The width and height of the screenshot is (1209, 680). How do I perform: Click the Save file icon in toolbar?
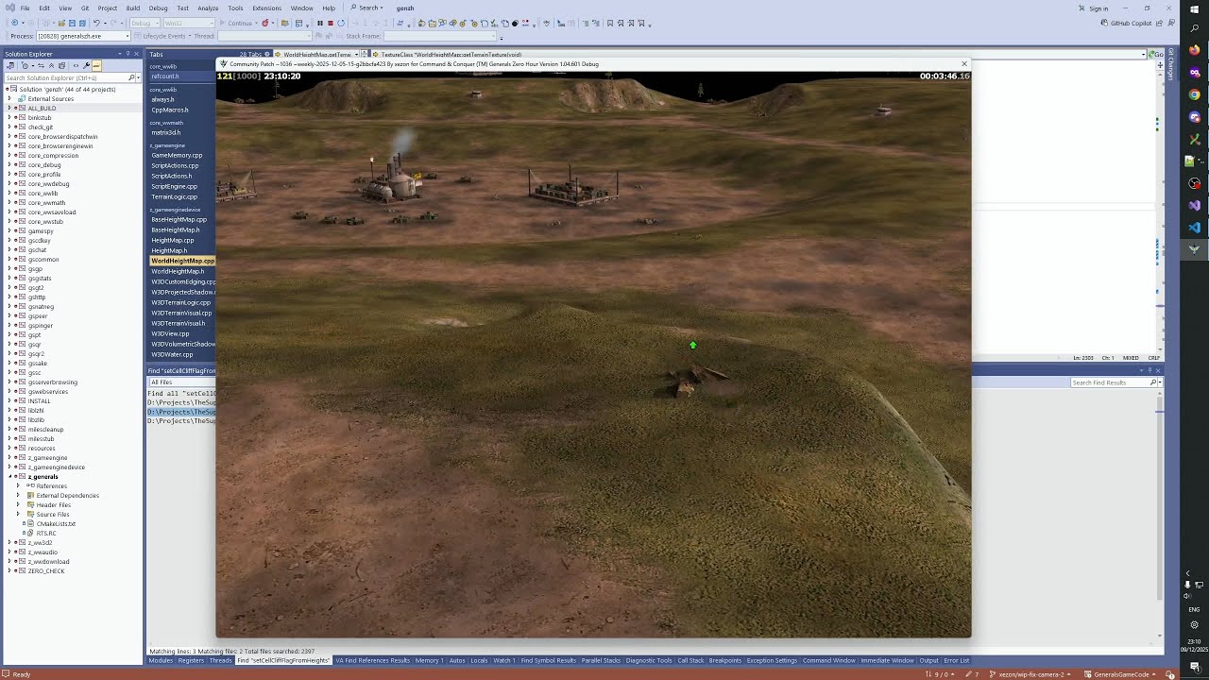tap(72, 23)
